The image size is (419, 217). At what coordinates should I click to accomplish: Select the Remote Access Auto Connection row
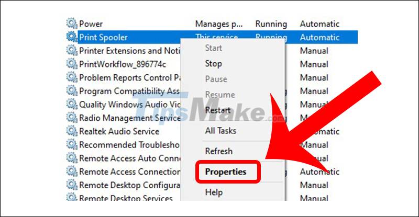coord(129,158)
